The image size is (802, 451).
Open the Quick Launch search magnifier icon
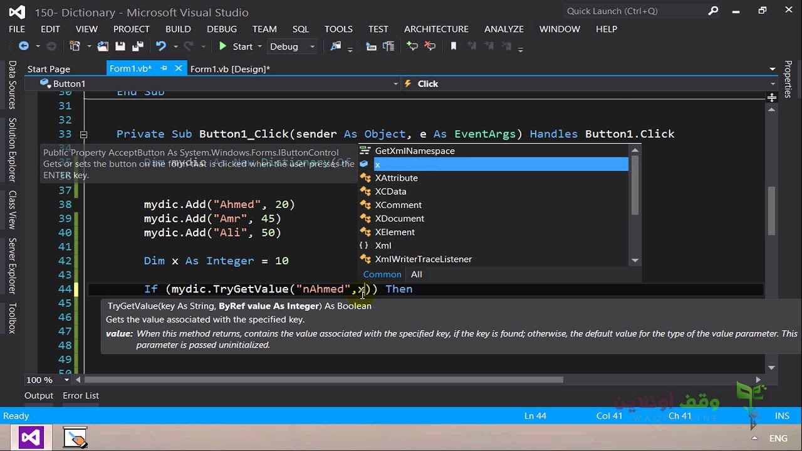click(713, 11)
